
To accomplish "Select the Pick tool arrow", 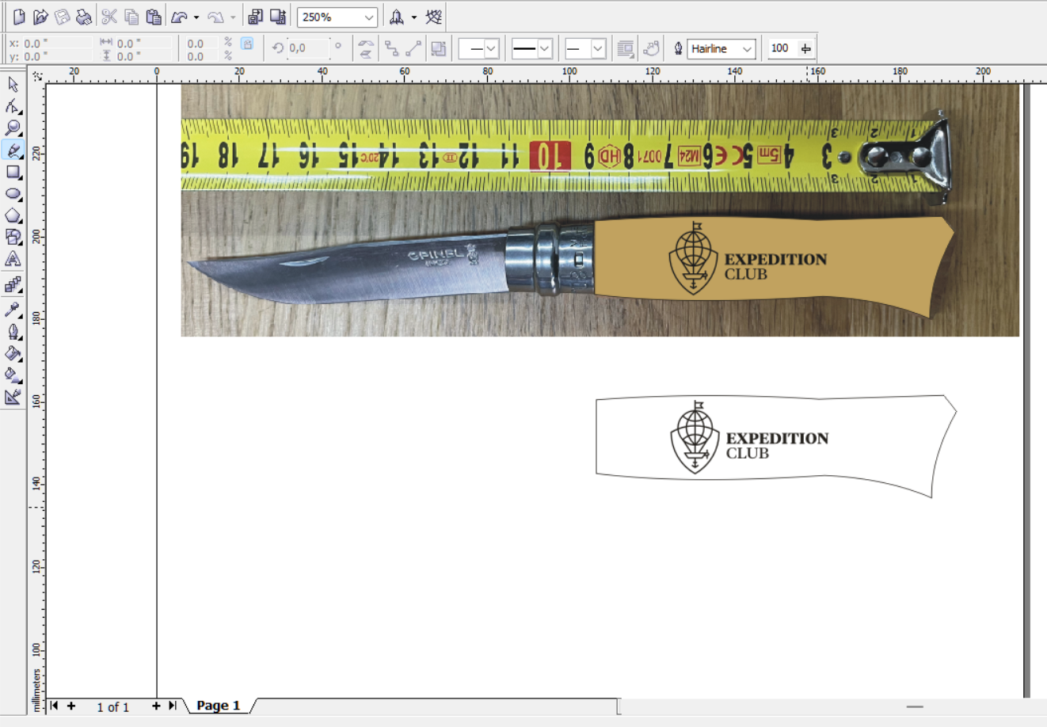I will click(13, 84).
